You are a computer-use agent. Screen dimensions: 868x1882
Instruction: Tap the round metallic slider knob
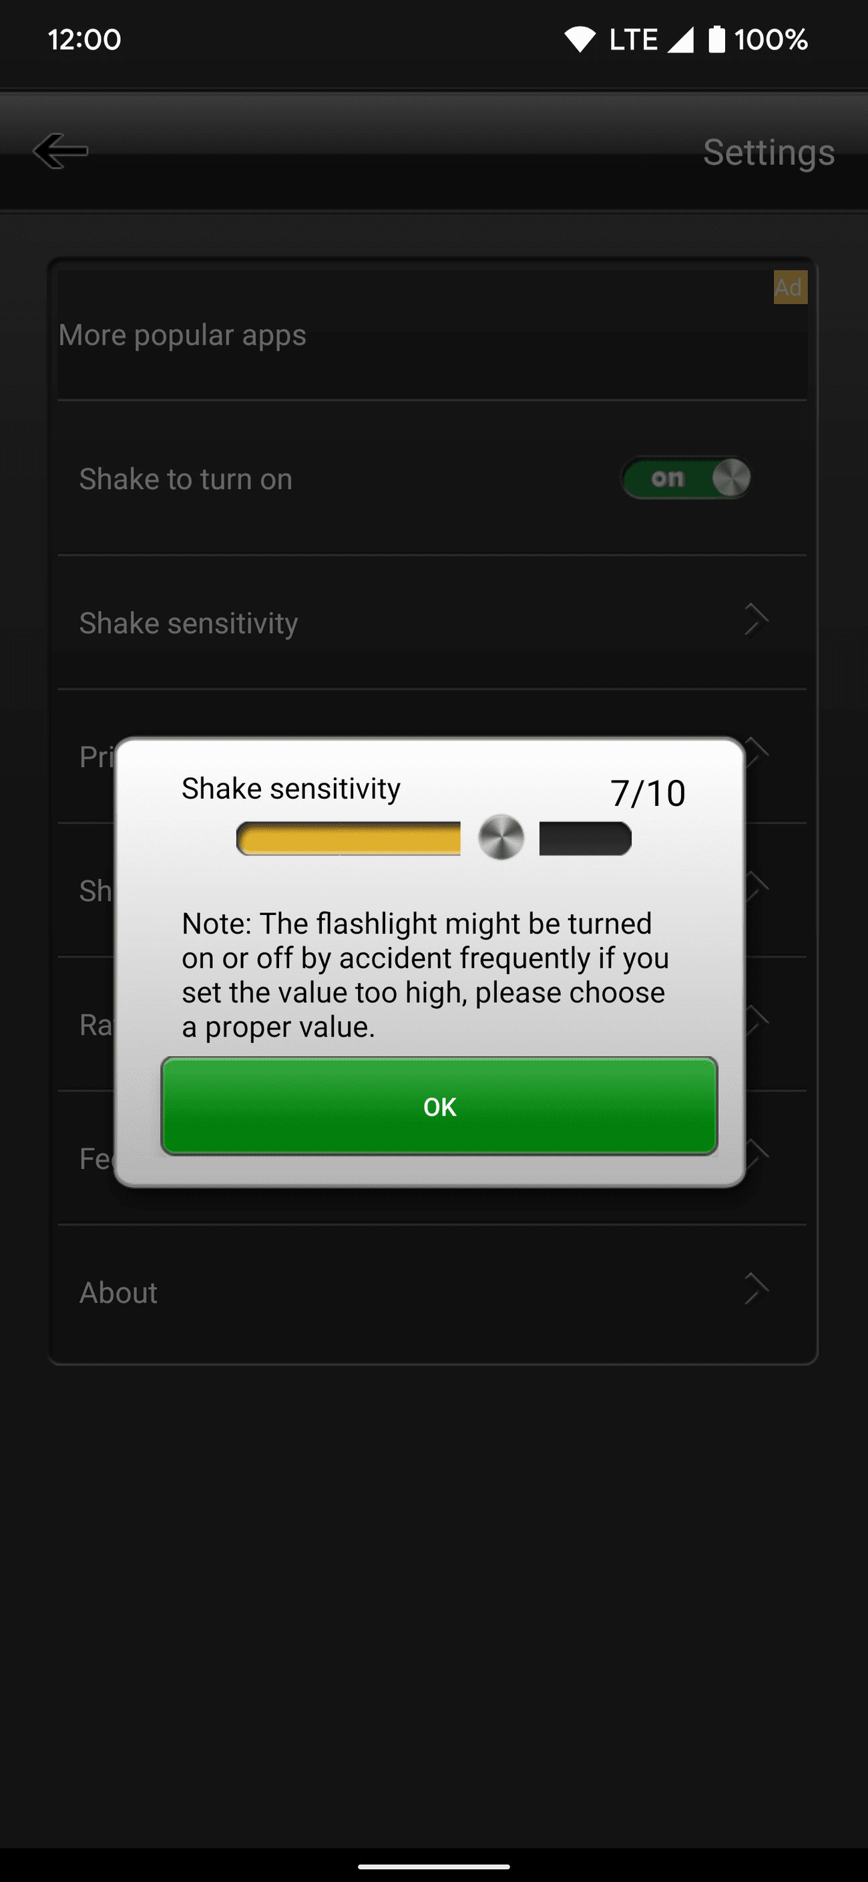pyautogui.click(x=501, y=837)
